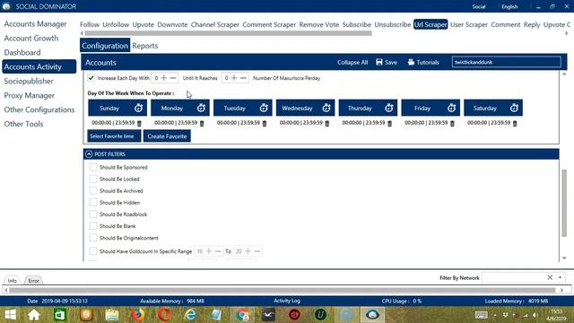Click Create Favorite button

[167, 136]
